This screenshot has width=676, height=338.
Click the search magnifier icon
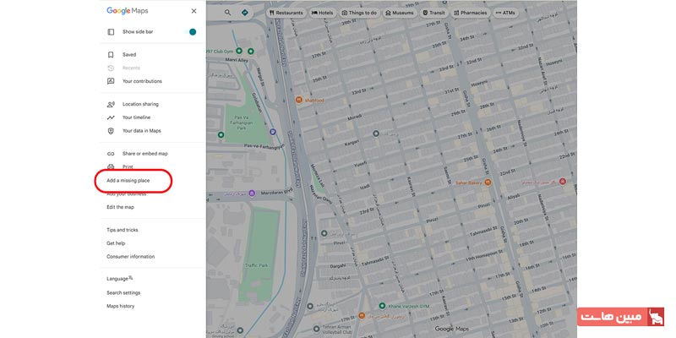pos(227,13)
